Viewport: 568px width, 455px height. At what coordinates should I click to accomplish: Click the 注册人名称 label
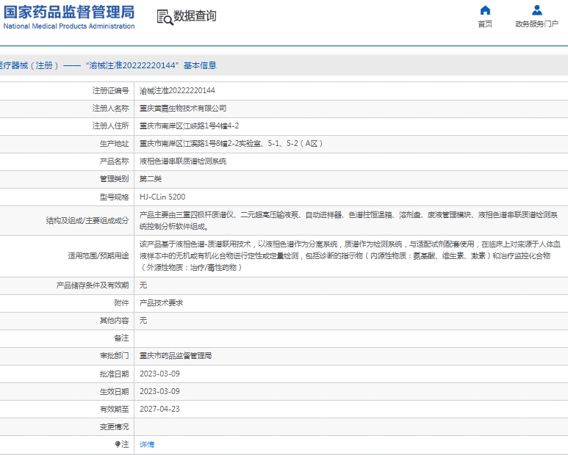(110, 108)
